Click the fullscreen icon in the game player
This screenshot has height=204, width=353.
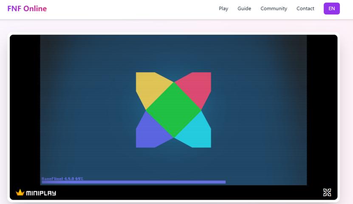[x=327, y=193]
